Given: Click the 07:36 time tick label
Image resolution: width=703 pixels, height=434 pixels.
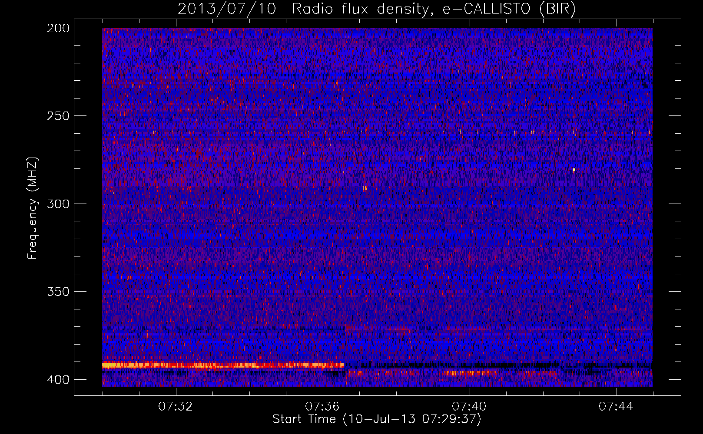Looking at the screenshot, I should pyautogui.click(x=322, y=407).
